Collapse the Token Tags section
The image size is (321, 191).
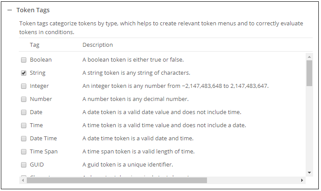point(10,10)
